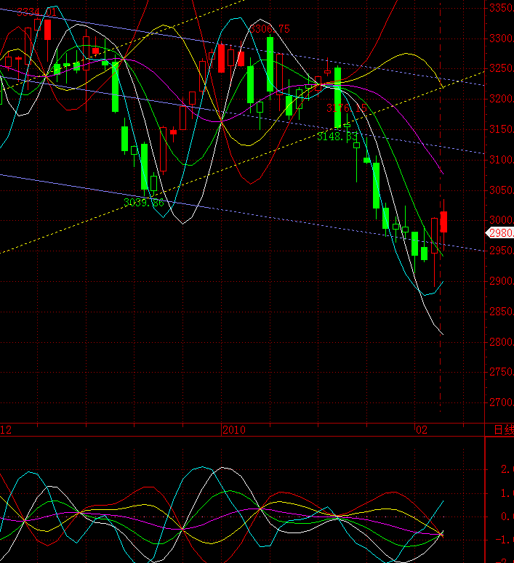This screenshot has width=514, height=563.
Task: Click the 12 month axis label
Action: click(6, 430)
